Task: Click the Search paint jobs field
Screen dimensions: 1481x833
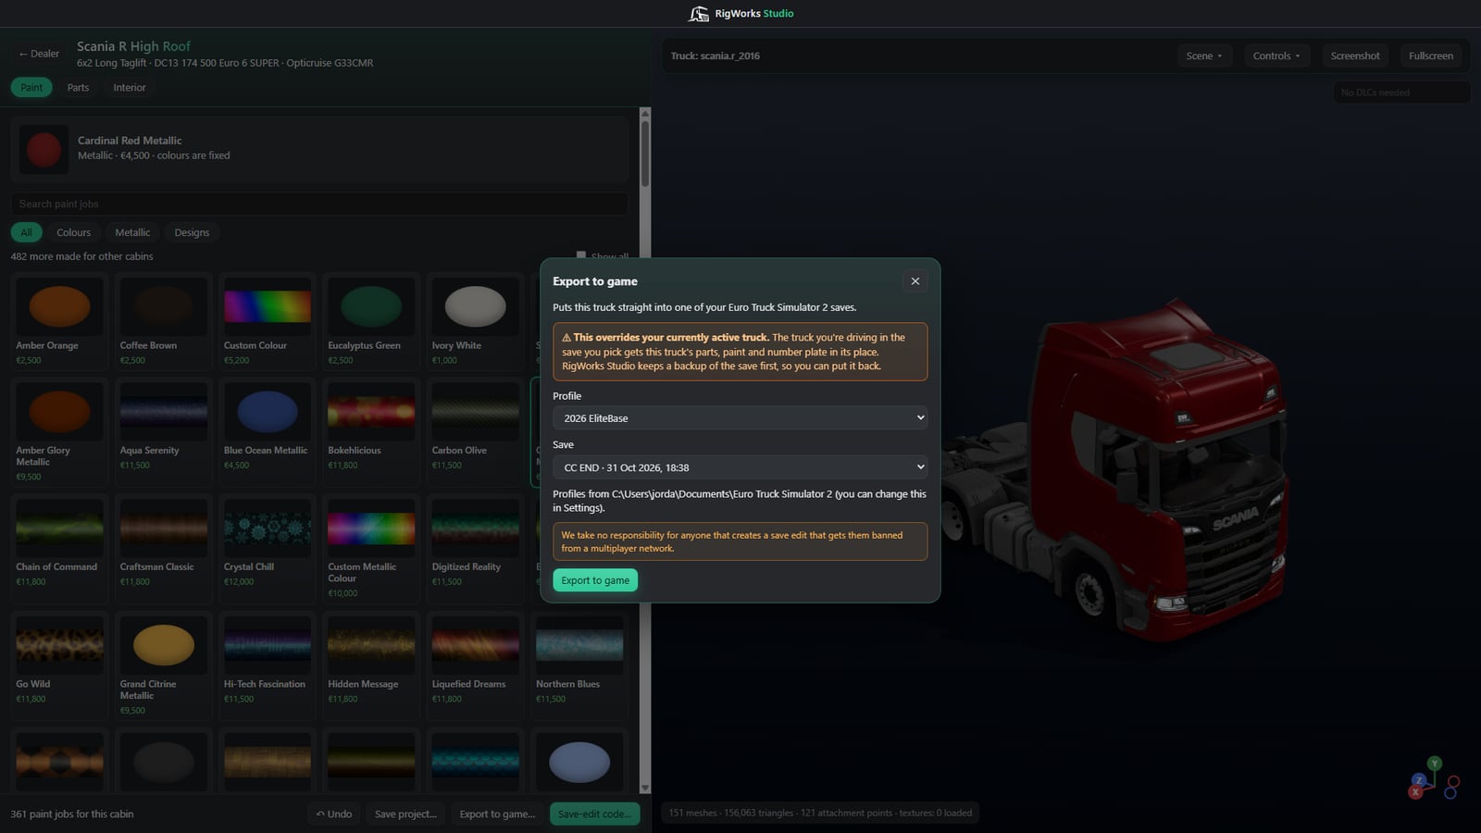Action: 319,204
